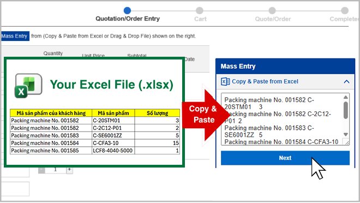Click the Quantity column heading

(53, 53)
